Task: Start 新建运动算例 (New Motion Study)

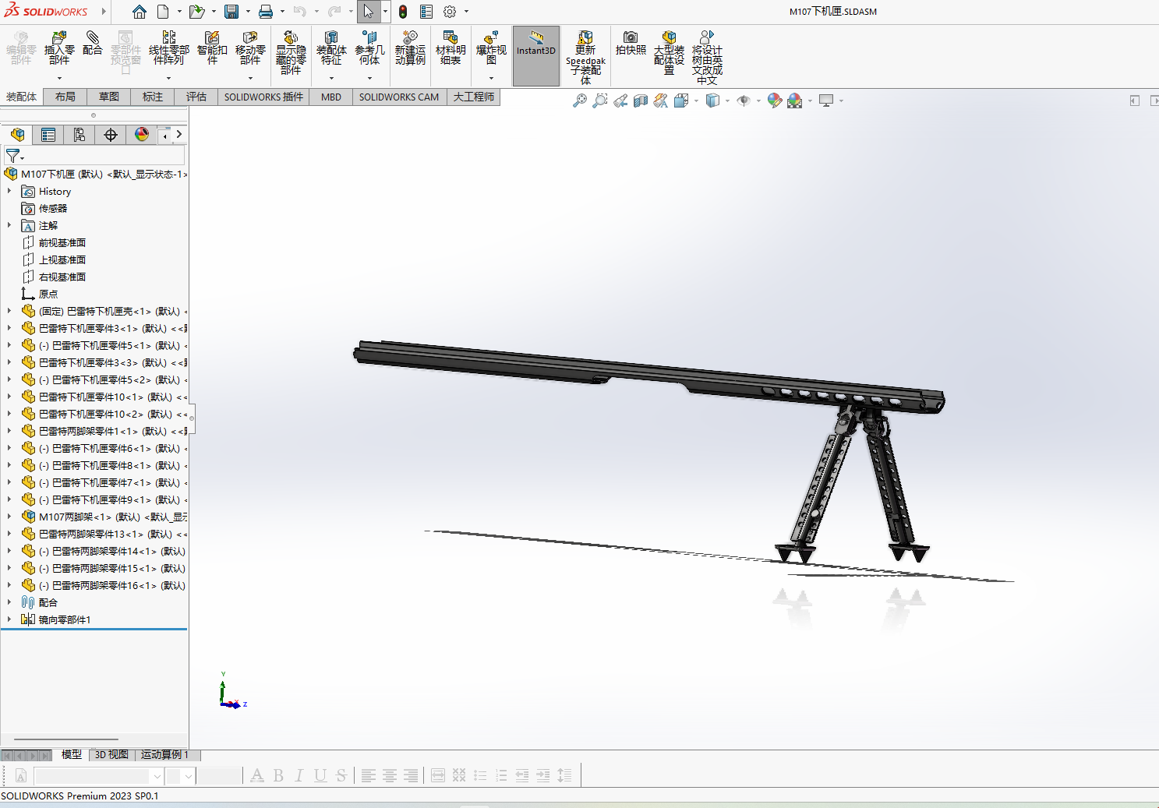Action: tap(410, 48)
